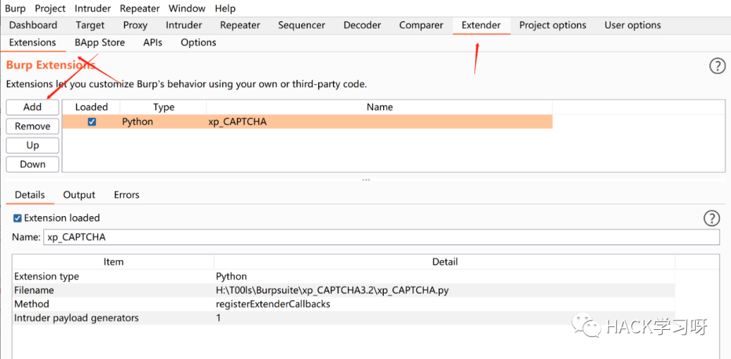
Task: Select registerExtenderCallbacks detail value
Action: (x=273, y=304)
